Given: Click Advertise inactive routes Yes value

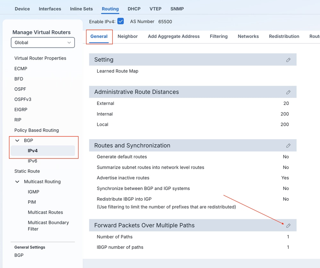Looking at the screenshot, I should click(x=285, y=178).
